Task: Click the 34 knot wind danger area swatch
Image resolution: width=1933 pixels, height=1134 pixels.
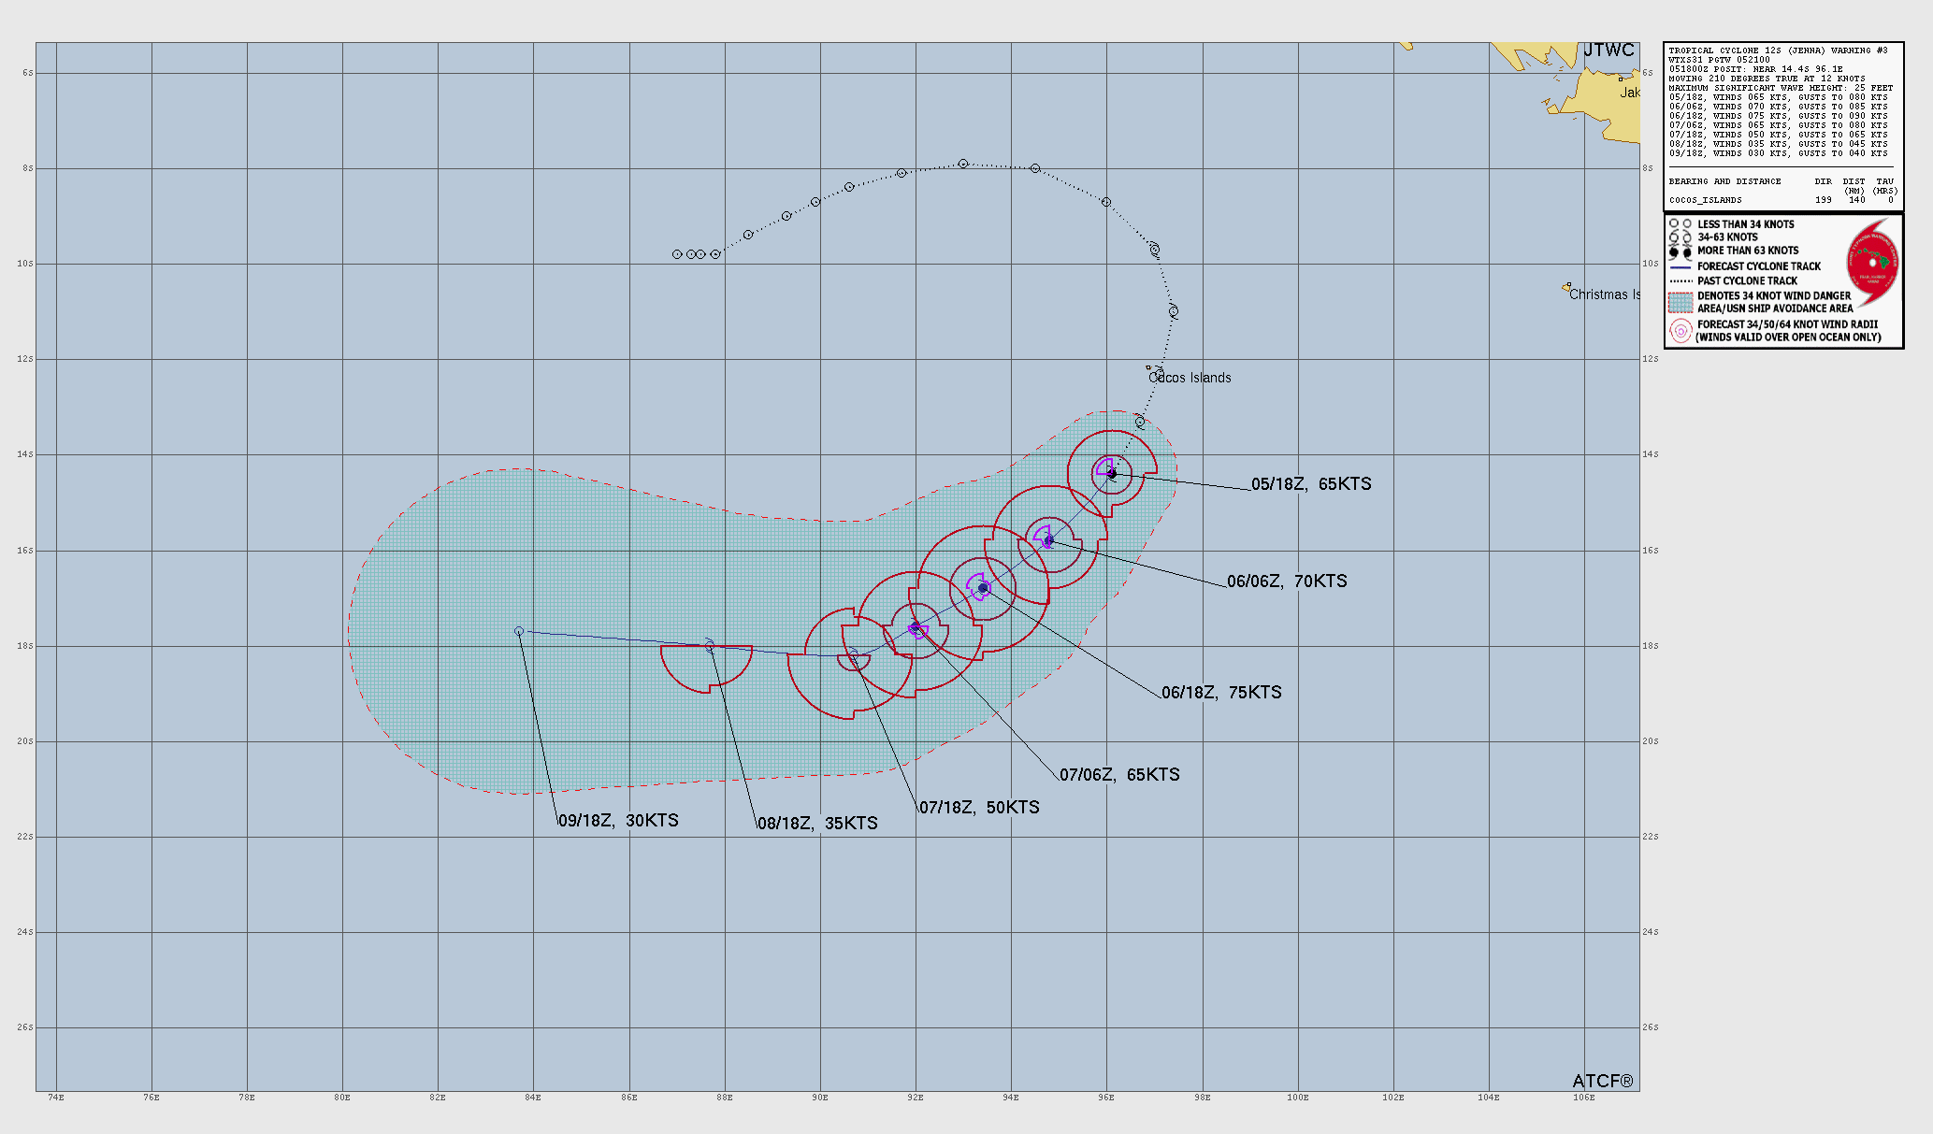Action: (1681, 302)
